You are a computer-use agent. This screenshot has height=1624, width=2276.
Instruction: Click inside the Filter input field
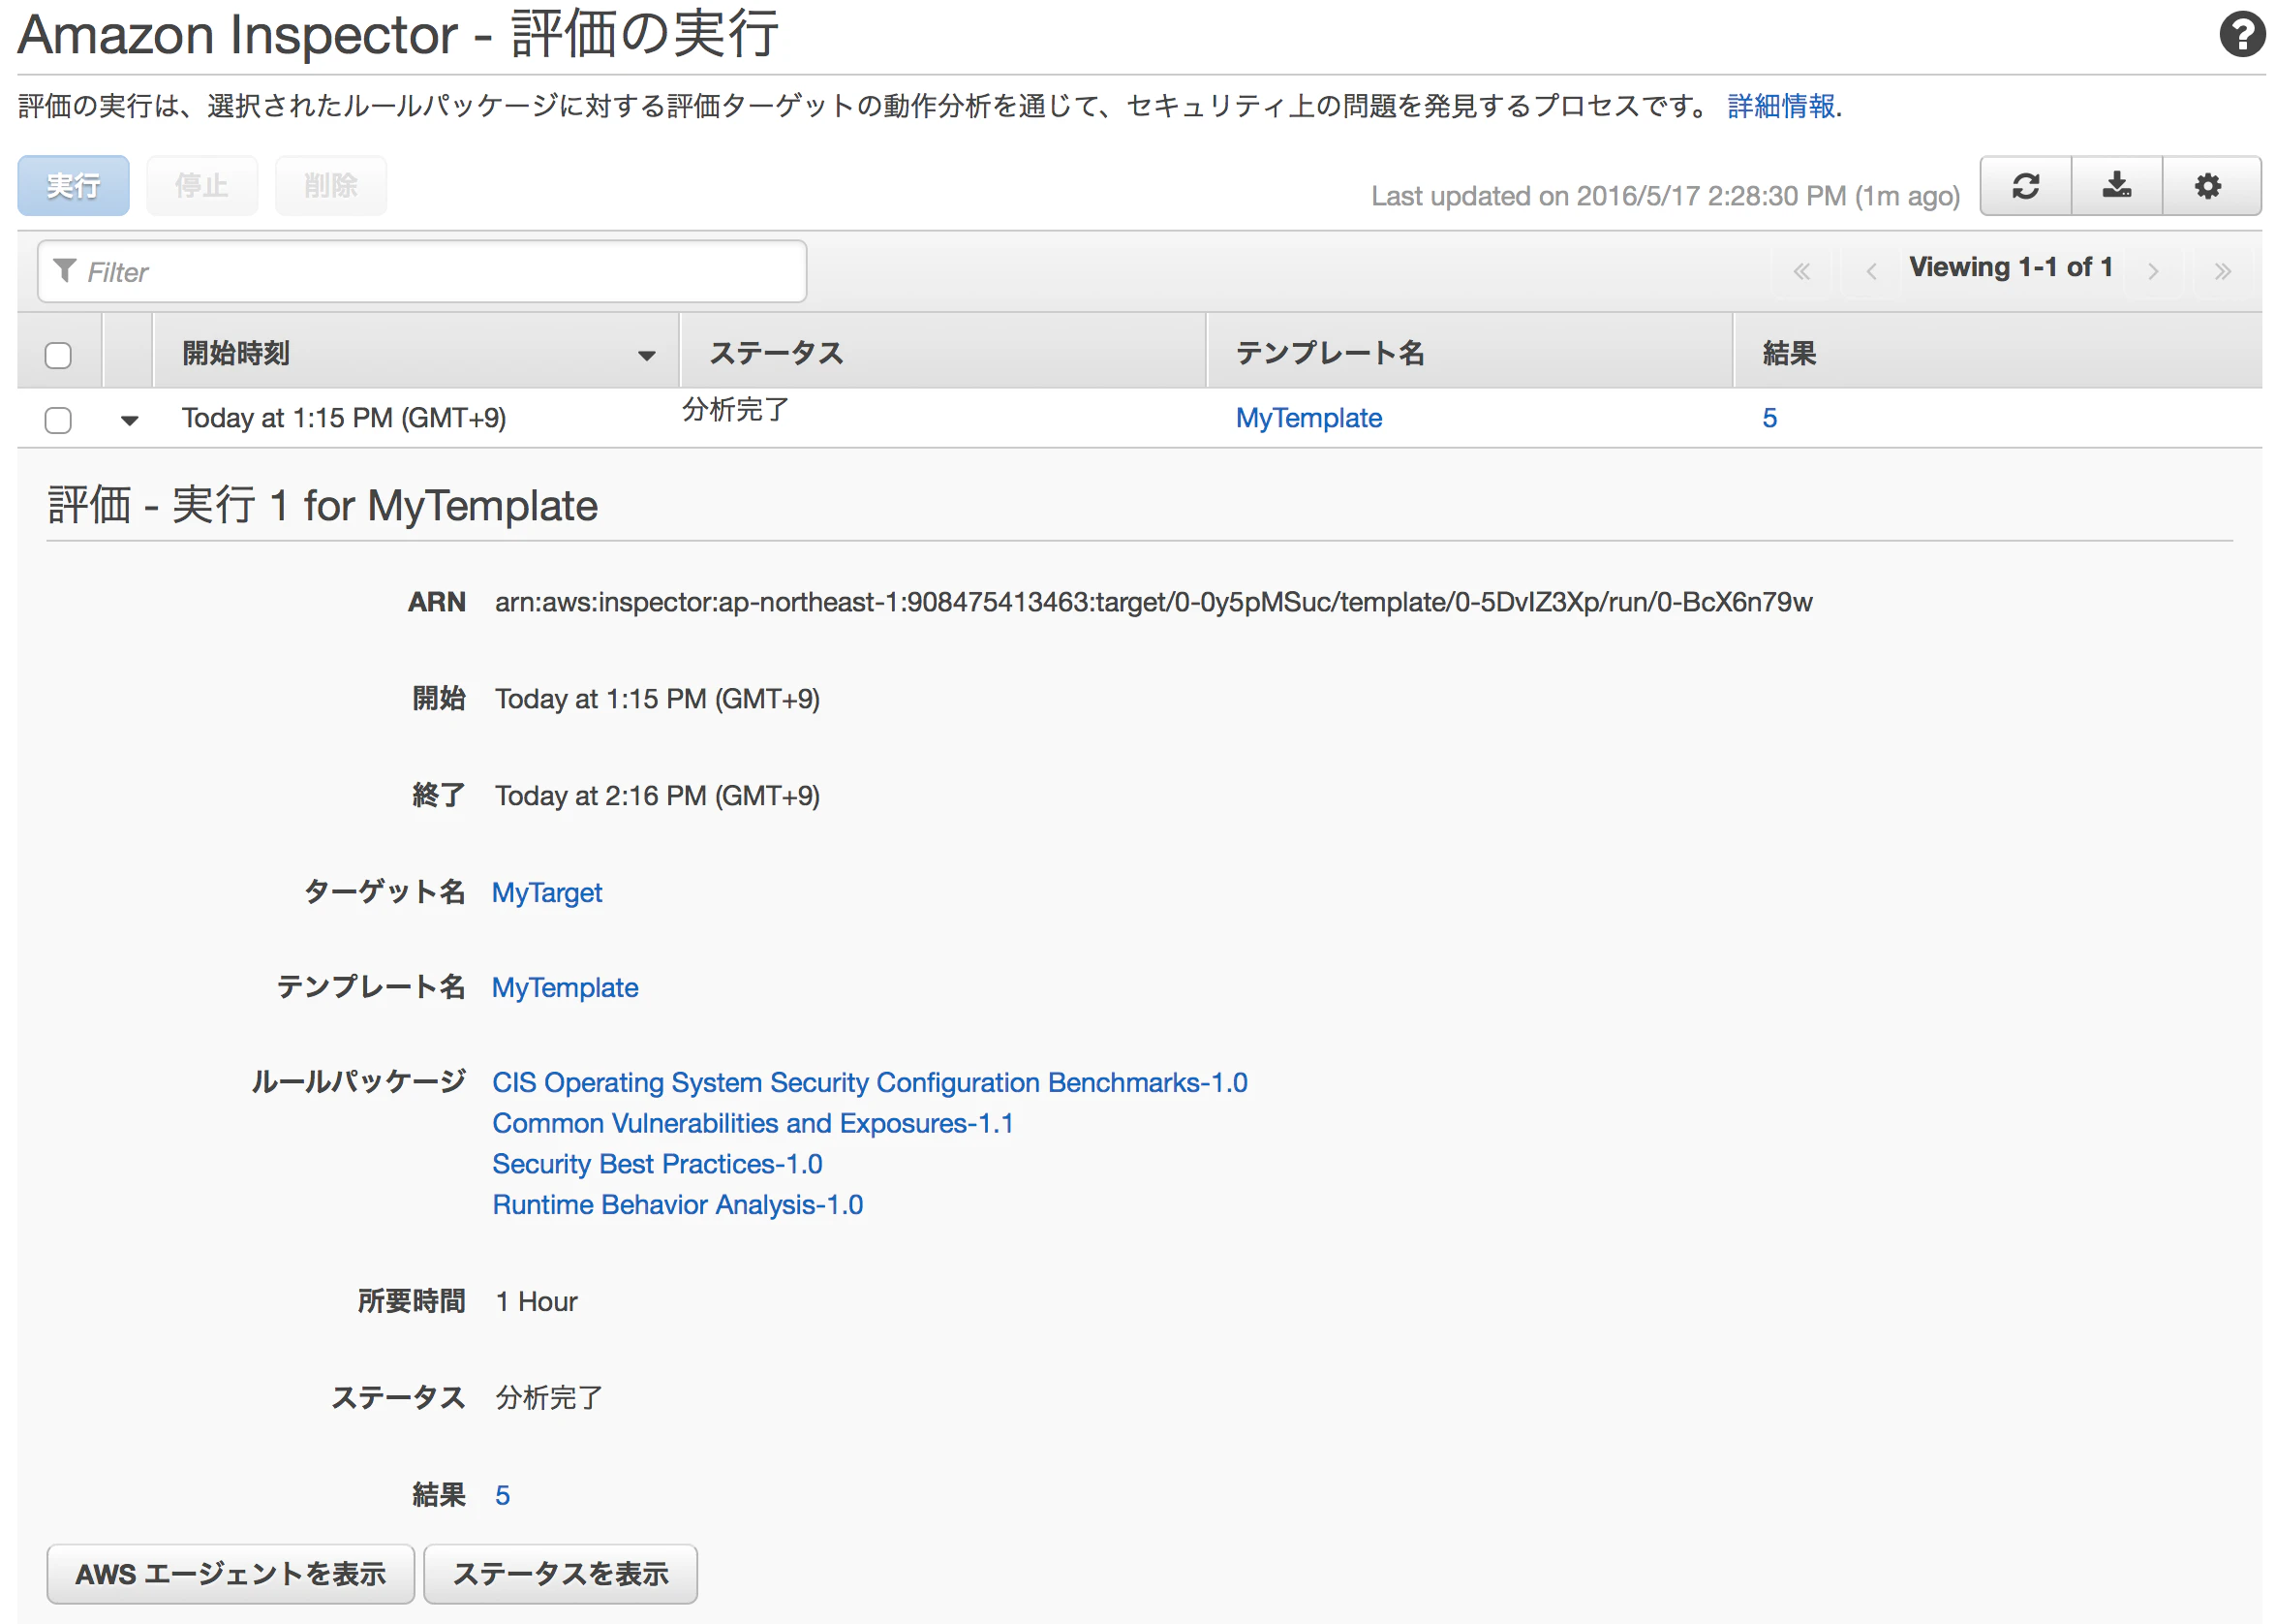pyautogui.click(x=419, y=270)
